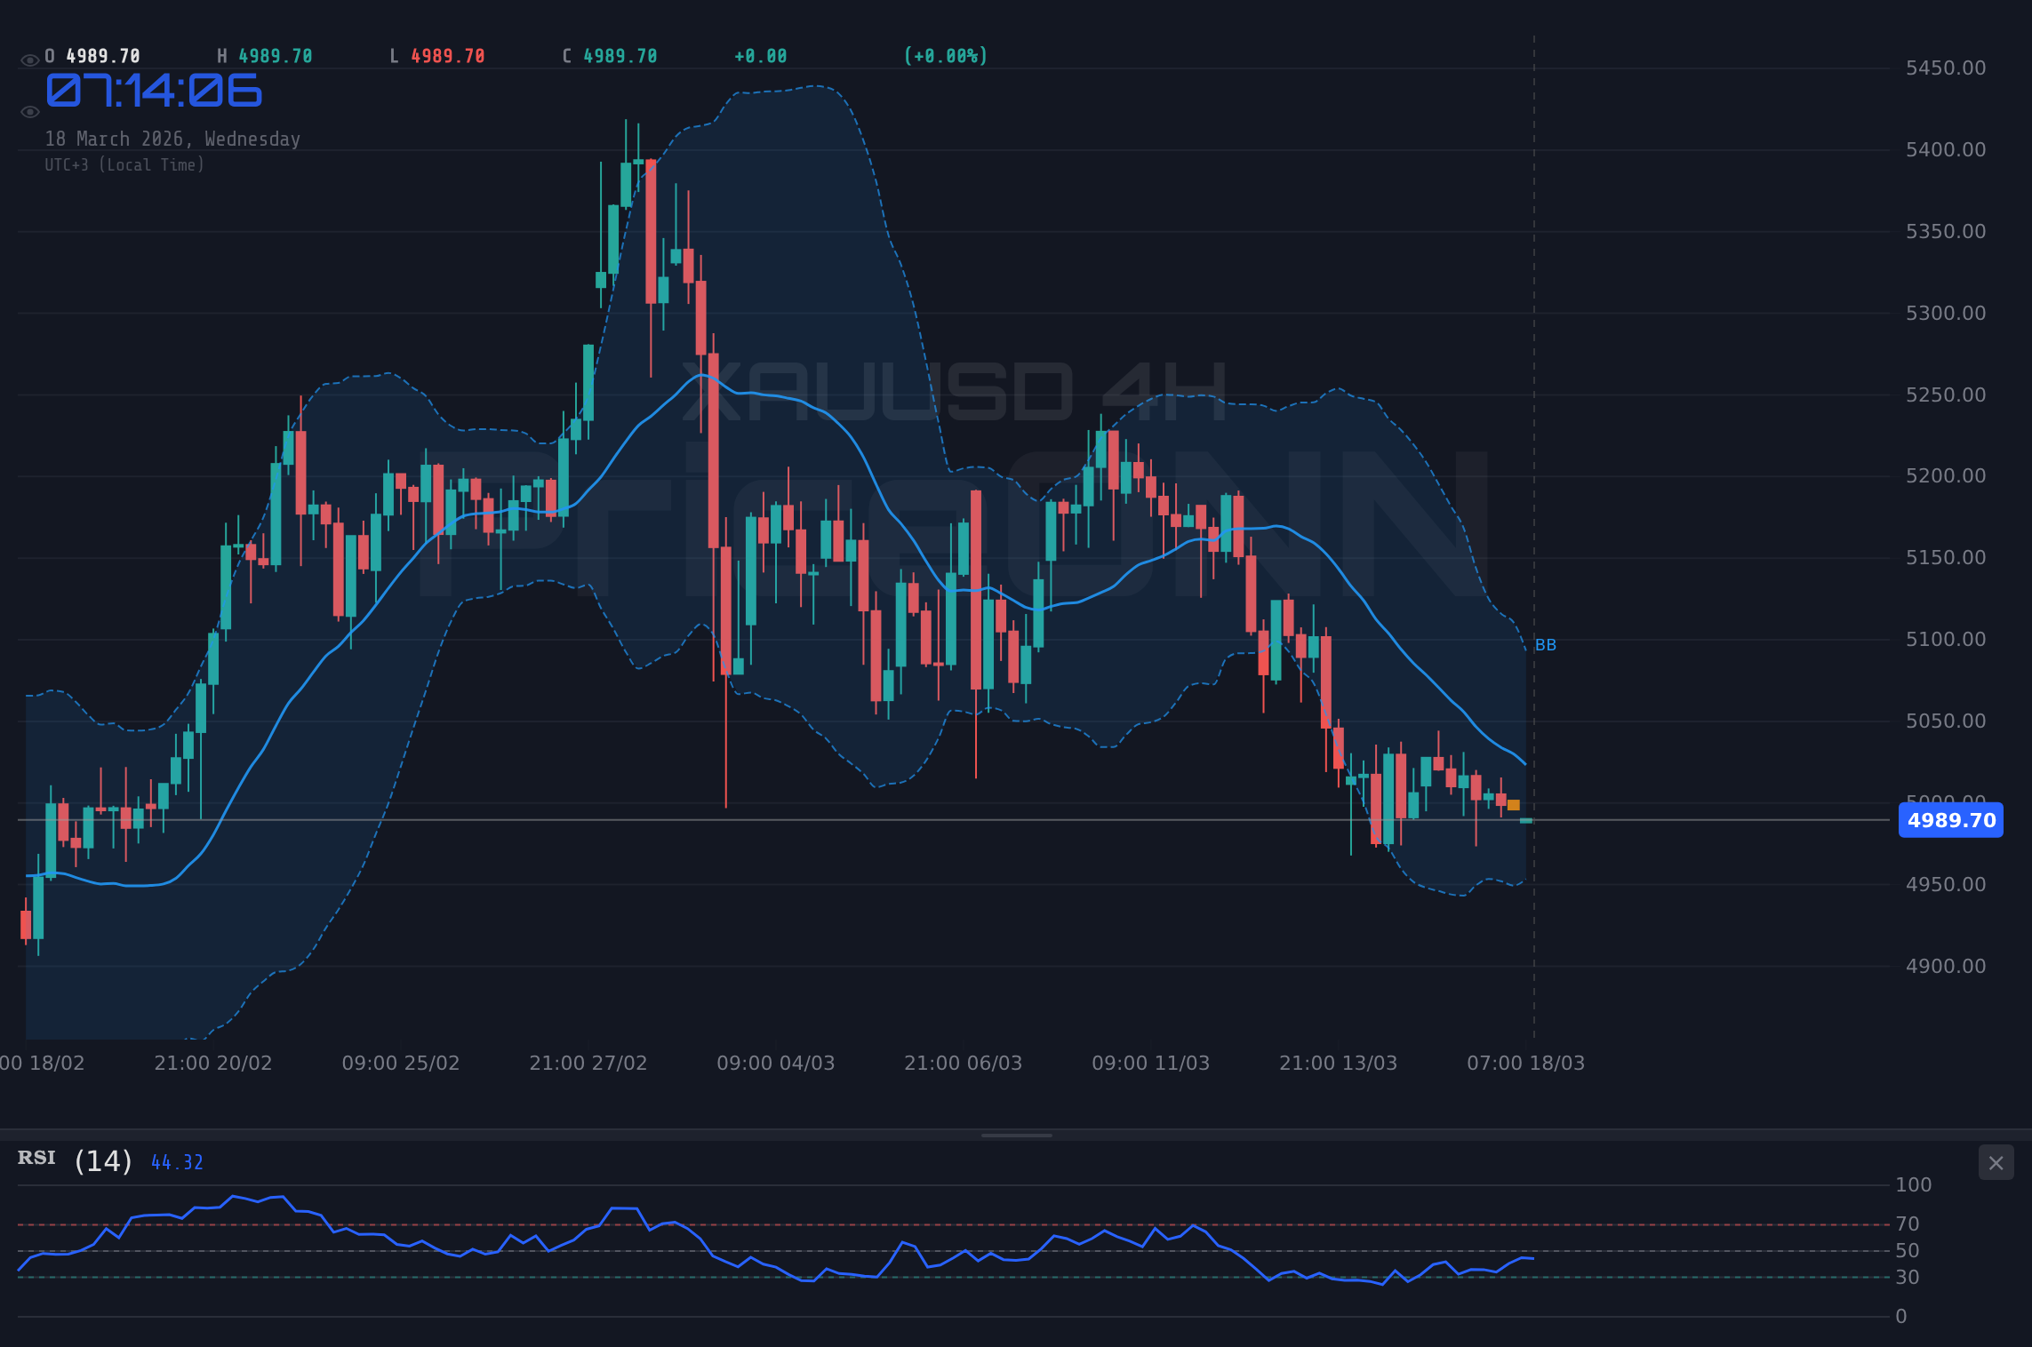The height and width of the screenshot is (1347, 2032).
Task: Hide the RSI indicator pane
Action: [x=1996, y=1163]
